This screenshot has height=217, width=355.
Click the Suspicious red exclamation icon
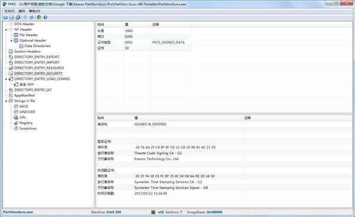[x=16, y=129]
